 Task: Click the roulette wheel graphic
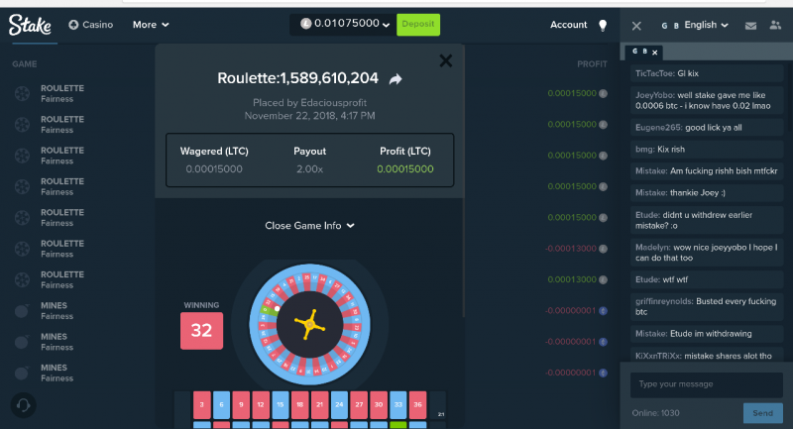click(309, 324)
